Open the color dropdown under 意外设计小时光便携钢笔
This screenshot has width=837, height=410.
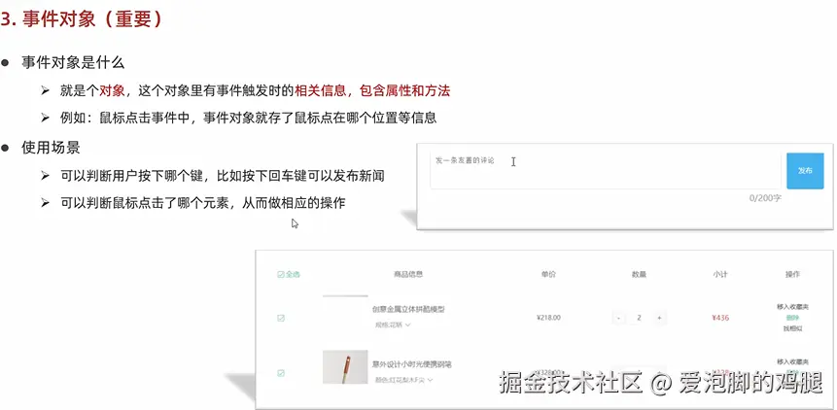(403, 380)
